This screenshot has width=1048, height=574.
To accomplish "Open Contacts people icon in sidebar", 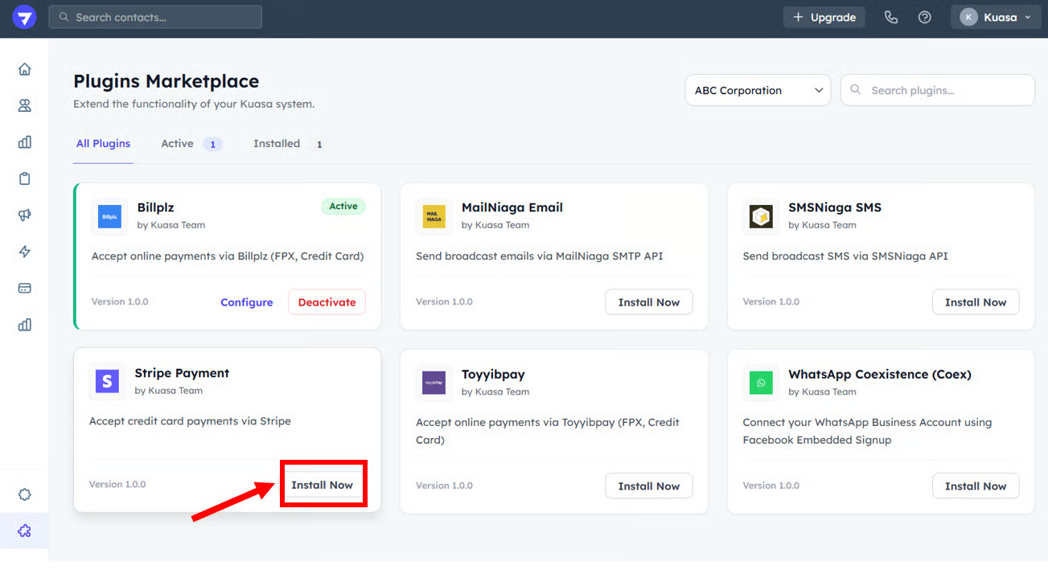I will coord(24,105).
